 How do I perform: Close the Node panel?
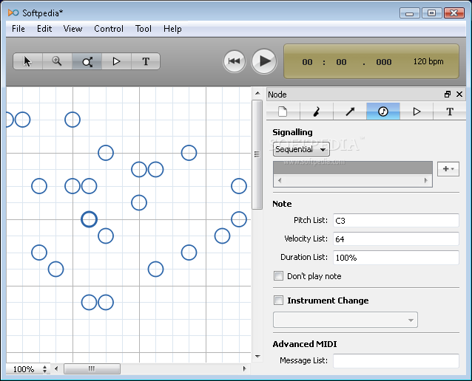point(459,95)
